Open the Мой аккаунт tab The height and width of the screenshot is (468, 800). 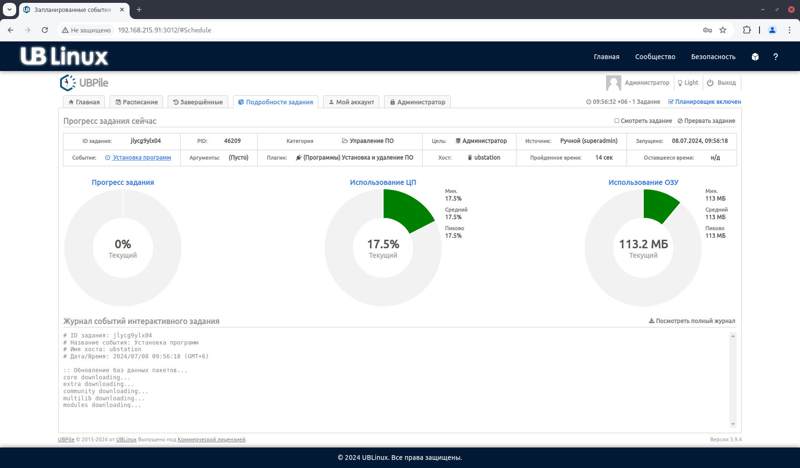tap(351, 102)
